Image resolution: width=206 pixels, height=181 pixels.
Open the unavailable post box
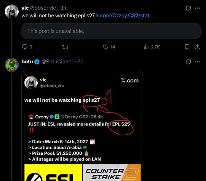pos(111,31)
